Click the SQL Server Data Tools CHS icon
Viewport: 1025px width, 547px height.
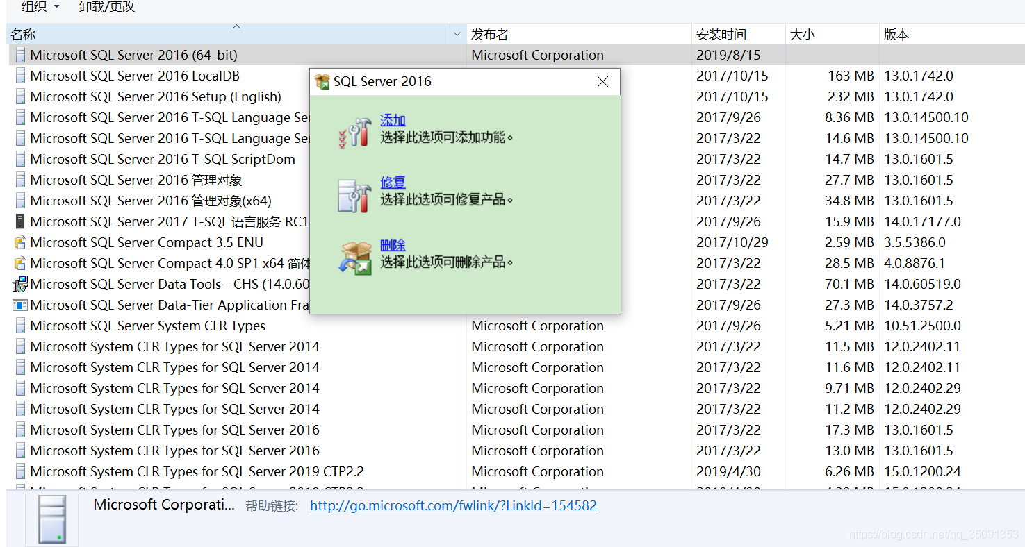[19, 284]
